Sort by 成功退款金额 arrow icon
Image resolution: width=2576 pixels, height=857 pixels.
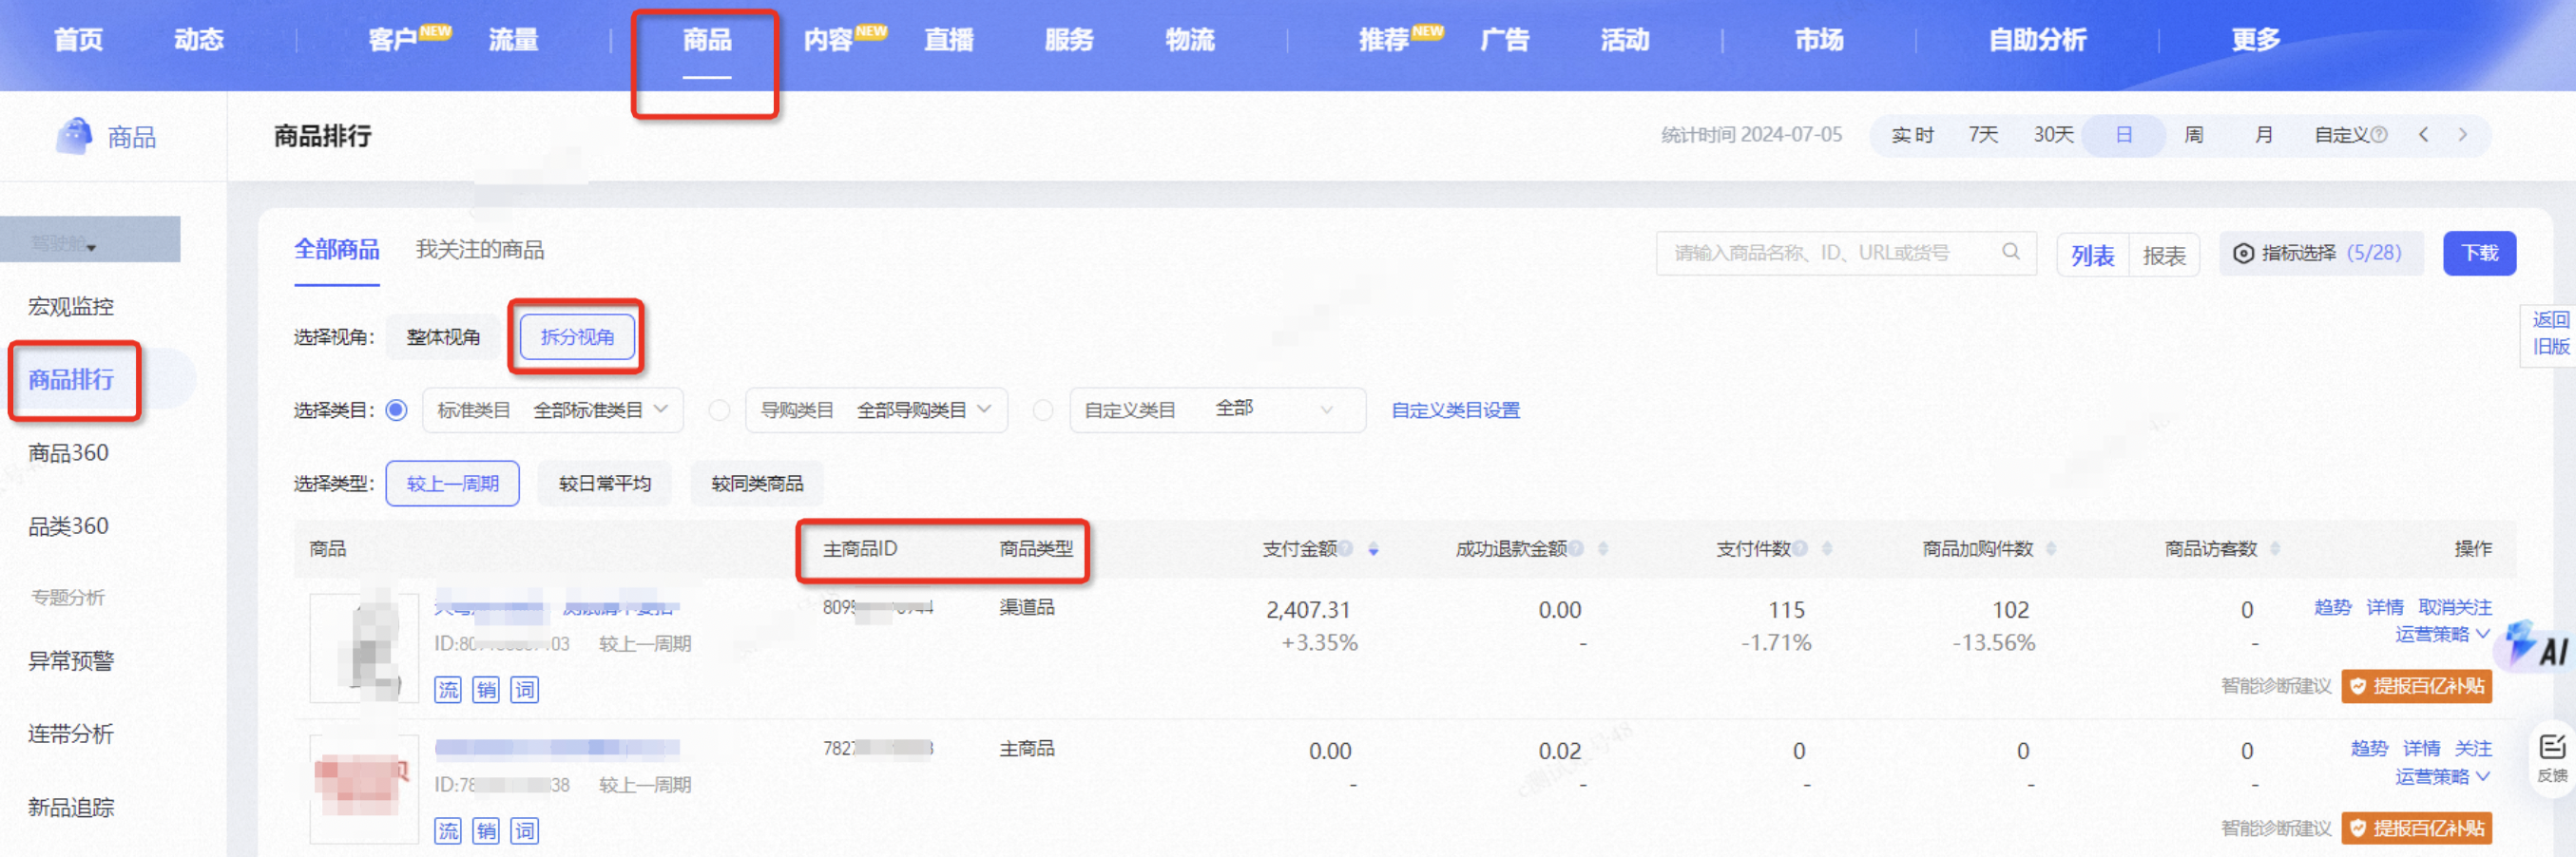[1603, 549]
